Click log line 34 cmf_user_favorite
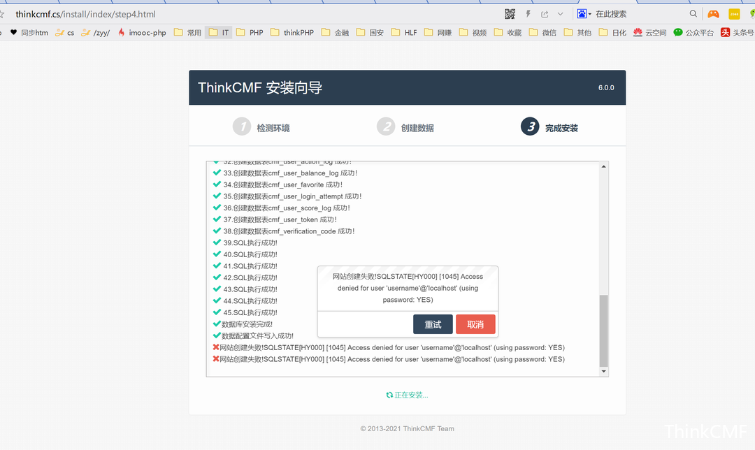The width and height of the screenshot is (755, 450). pos(283,184)
